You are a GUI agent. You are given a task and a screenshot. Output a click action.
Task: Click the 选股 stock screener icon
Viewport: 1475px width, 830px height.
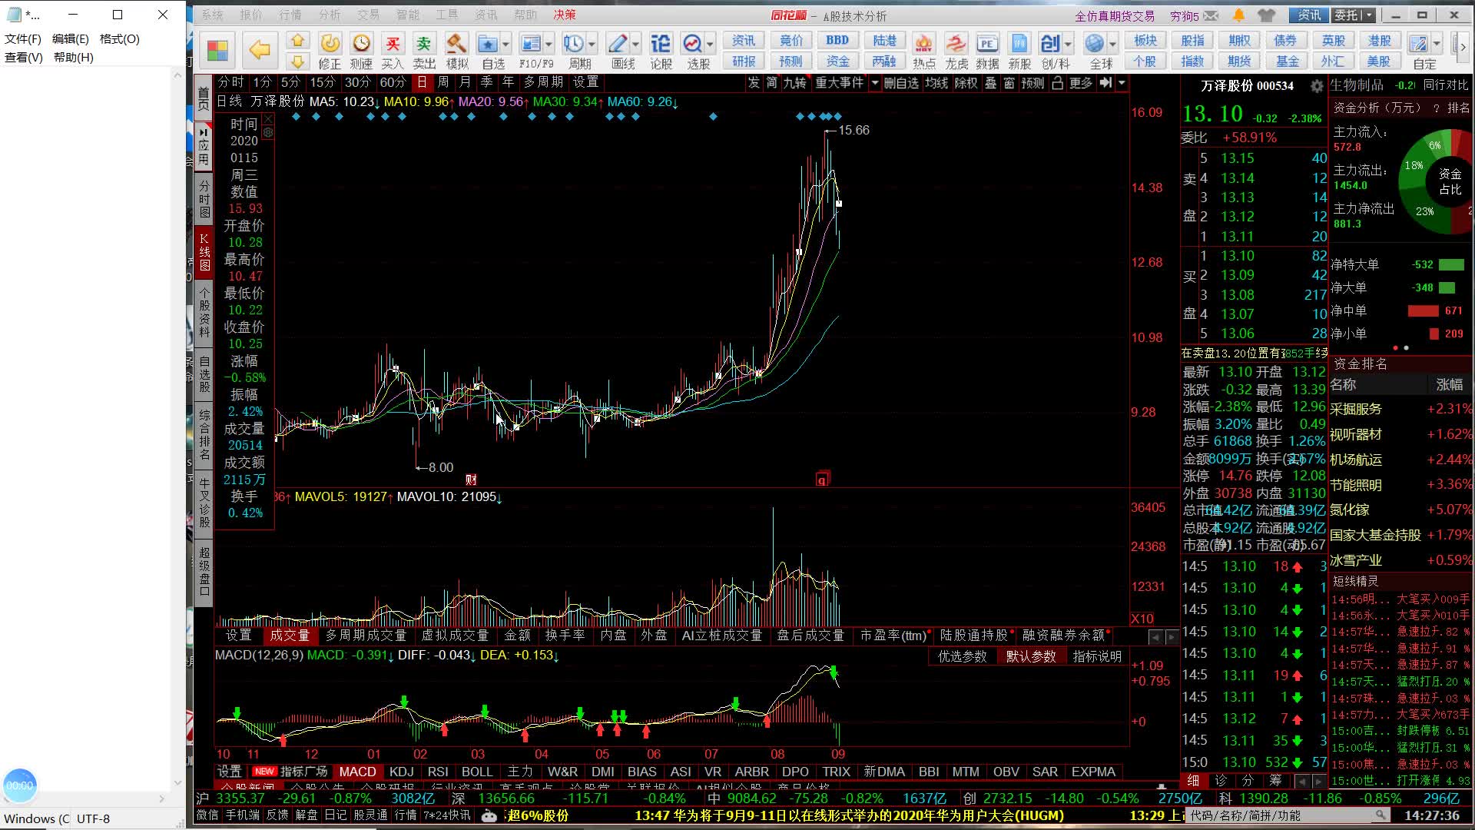coord(692,45)
